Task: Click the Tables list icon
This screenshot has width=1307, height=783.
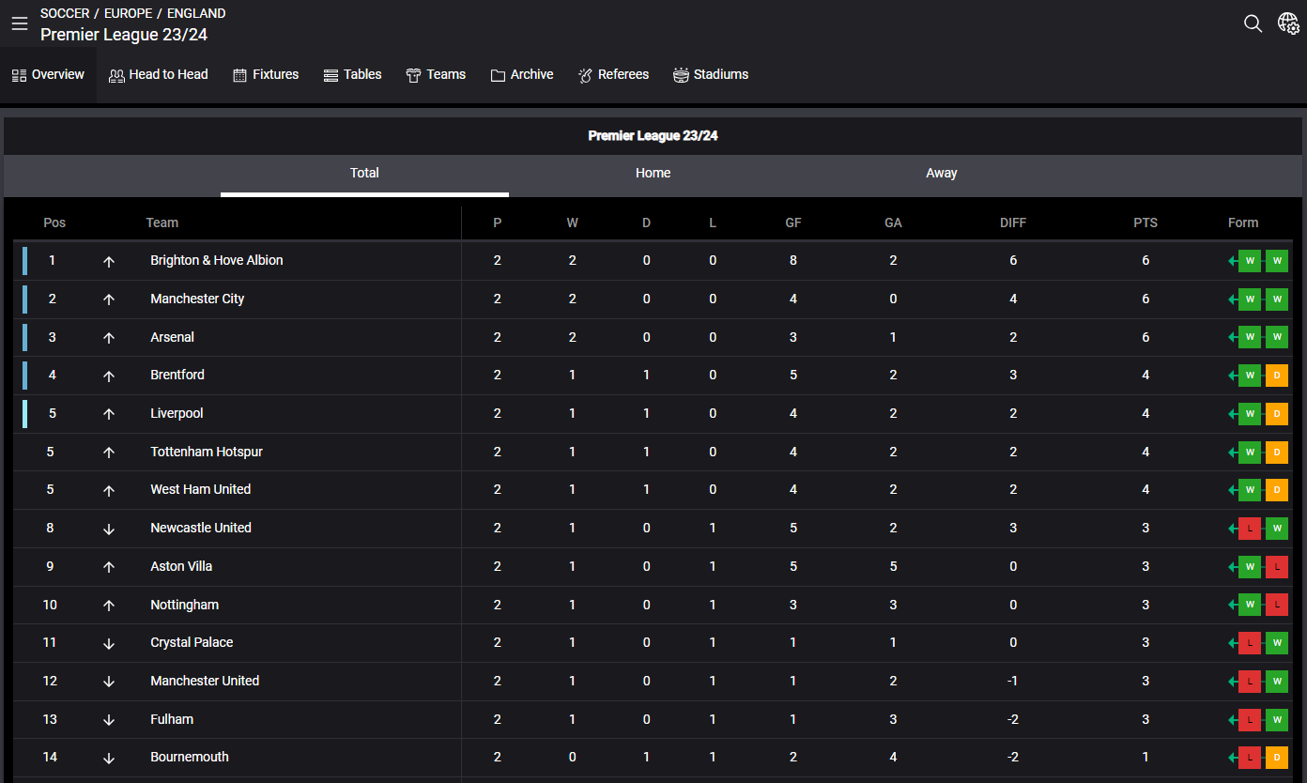Action: pos(331,75)
